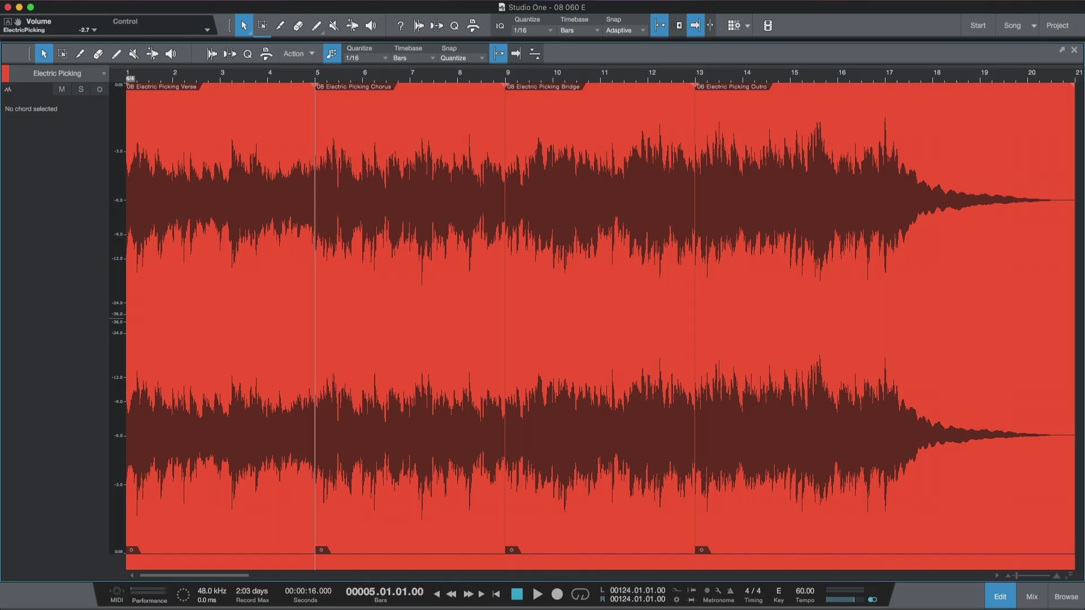Click the horizontal zoom slider bottom right
Screen dimensions: 1085x610
[x=1032, y=576]
